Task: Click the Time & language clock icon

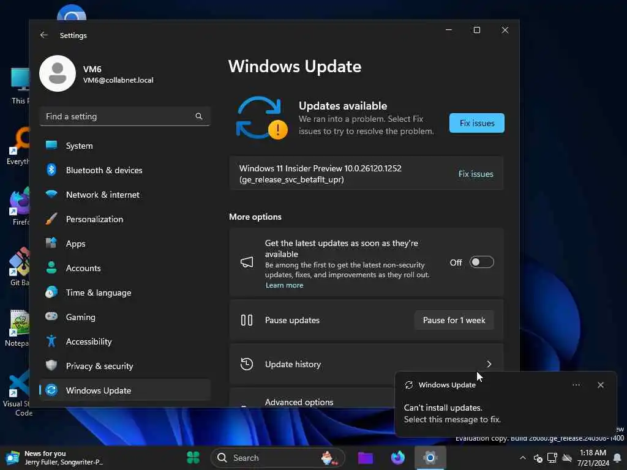Action: tap(51, 292)
